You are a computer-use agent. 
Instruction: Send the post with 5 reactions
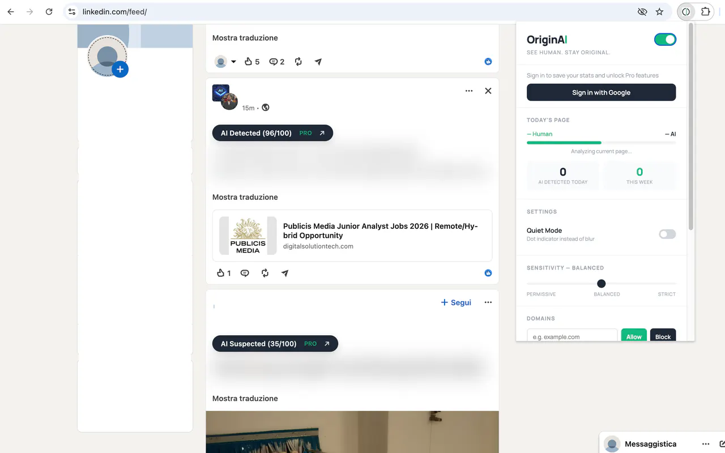coord(318,62)
